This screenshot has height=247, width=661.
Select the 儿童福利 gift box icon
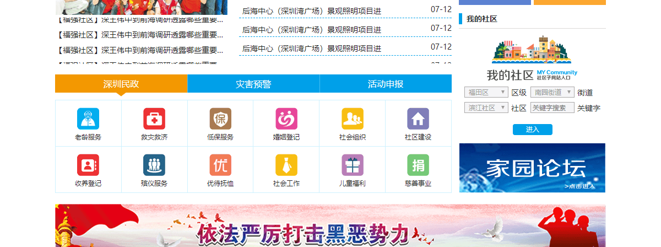(353, 165)
